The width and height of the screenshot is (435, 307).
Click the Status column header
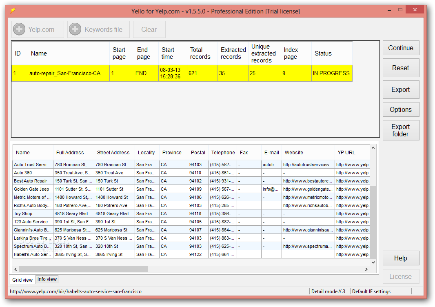pyautogui.click(x=332, y=53)
